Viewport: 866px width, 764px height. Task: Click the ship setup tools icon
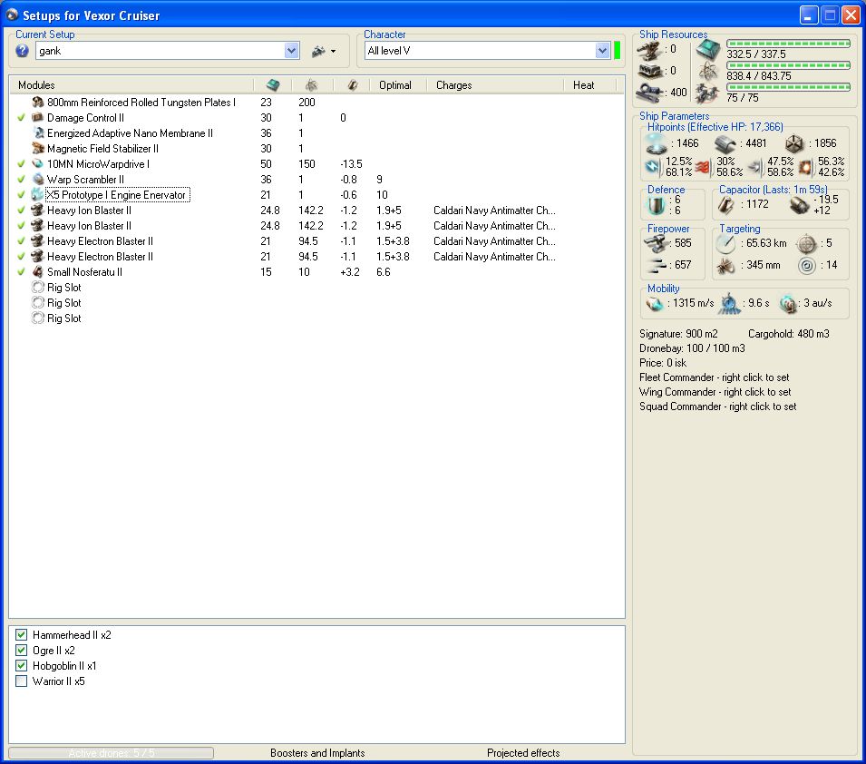coord(318,51)
